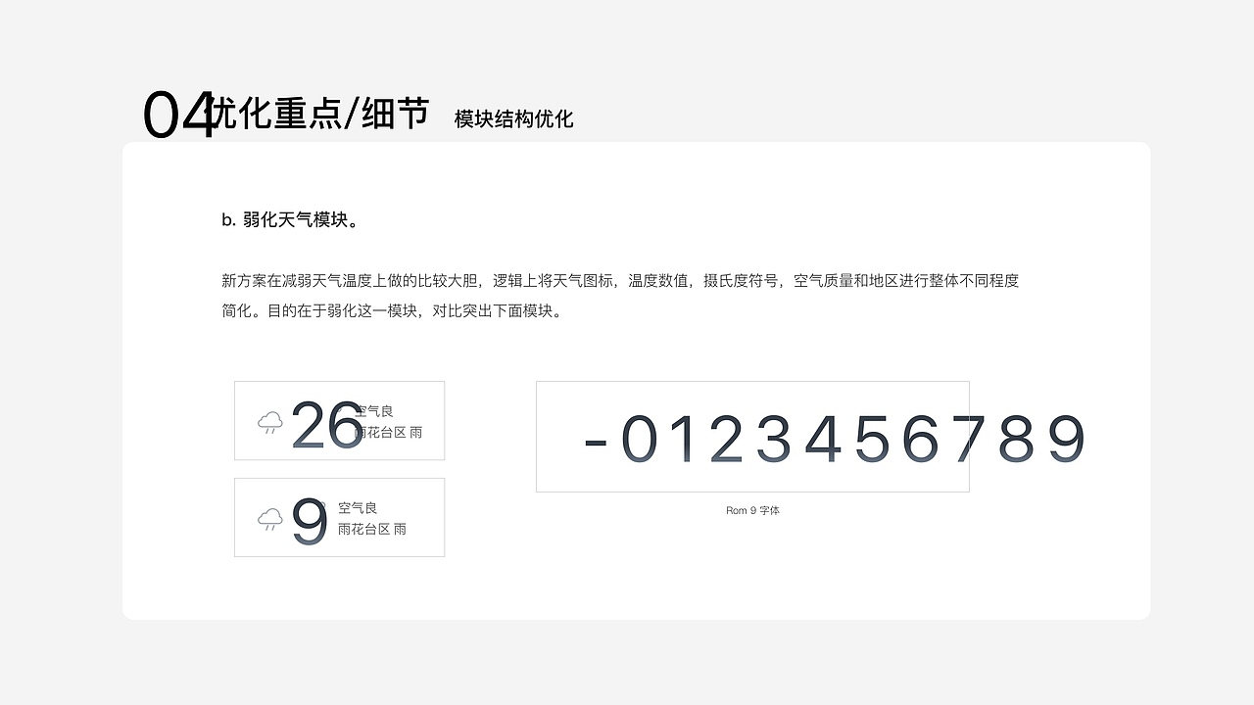Select the 模块结构优化 subtitle tab
The height and width of the screenshot is (705, 1254).
(x=512, y=119)
